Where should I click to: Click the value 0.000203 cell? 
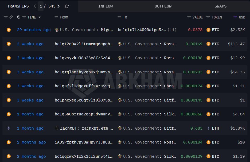193,72
